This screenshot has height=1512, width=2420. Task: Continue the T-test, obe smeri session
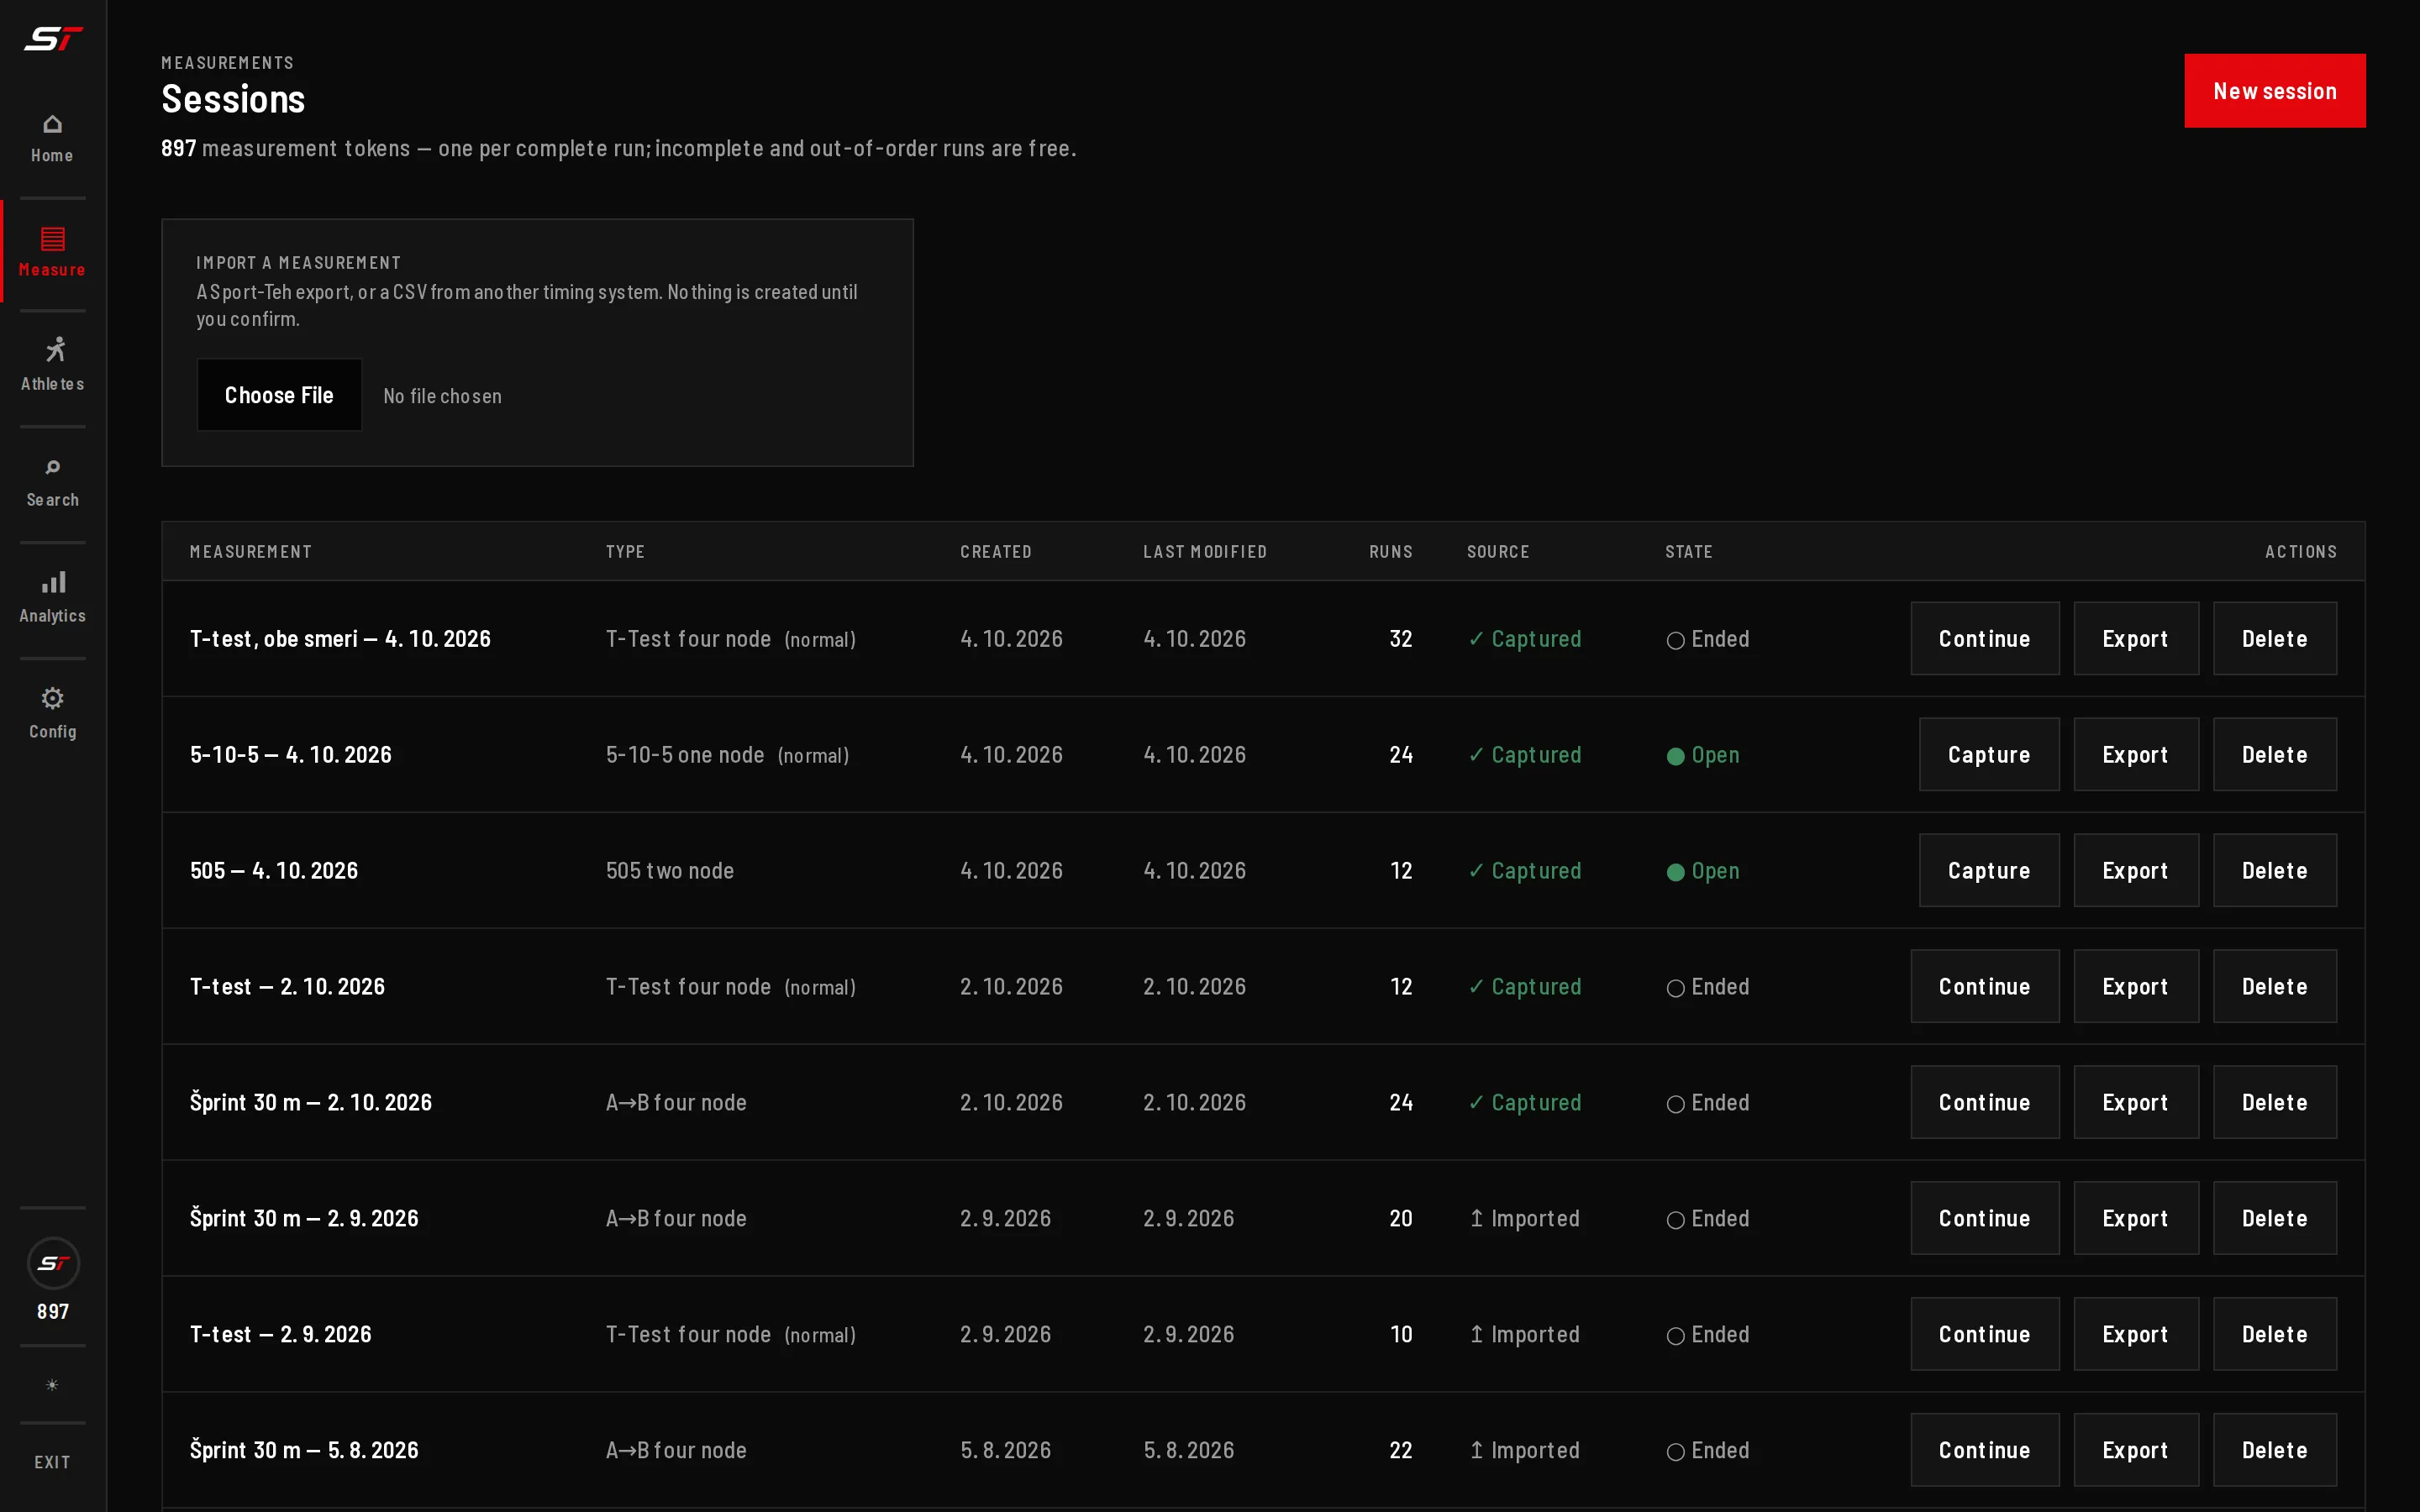click(1984, 638)
